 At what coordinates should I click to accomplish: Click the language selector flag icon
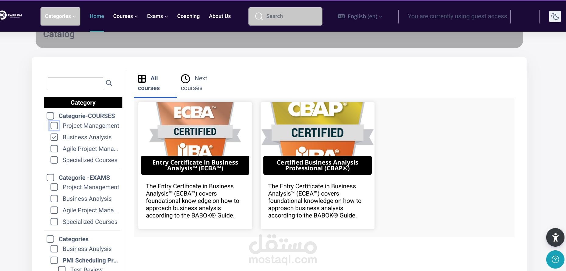(x=341, y=16)
